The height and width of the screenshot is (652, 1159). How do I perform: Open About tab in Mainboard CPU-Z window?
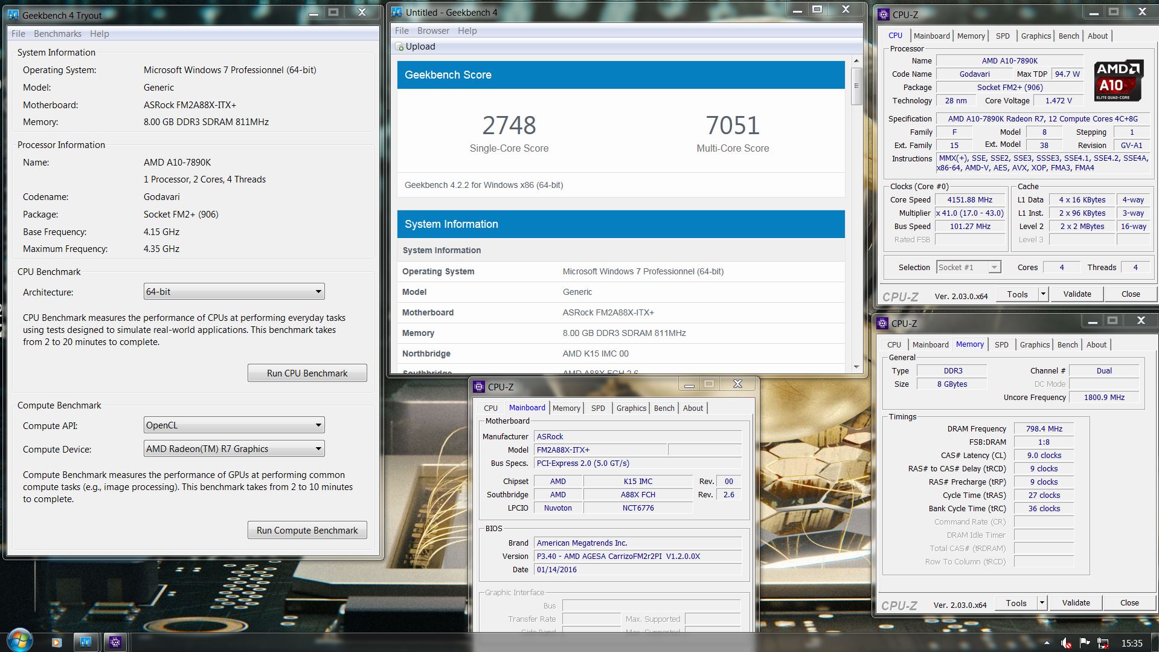[693, 408]
